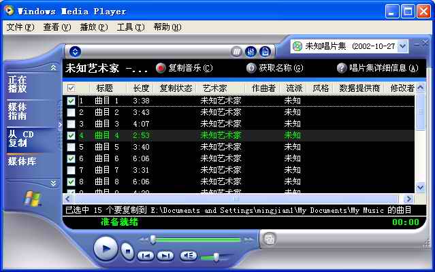This screenshot has width=435, height=272.
Task: Click the horizontal scrollbar right arrow
Action: point(408,199)
